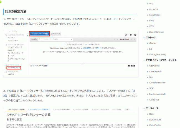The height and width of the screenshot is (128, 180).
Task: Switch to 2.セキュリティグループの割り当て tab
Action: (x=39, y=109)
